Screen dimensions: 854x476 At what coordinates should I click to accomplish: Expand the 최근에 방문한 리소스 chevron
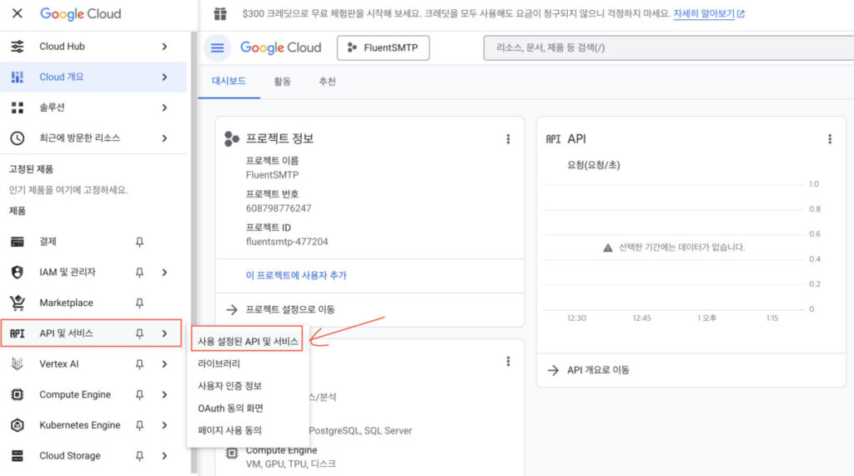(164, 138)
